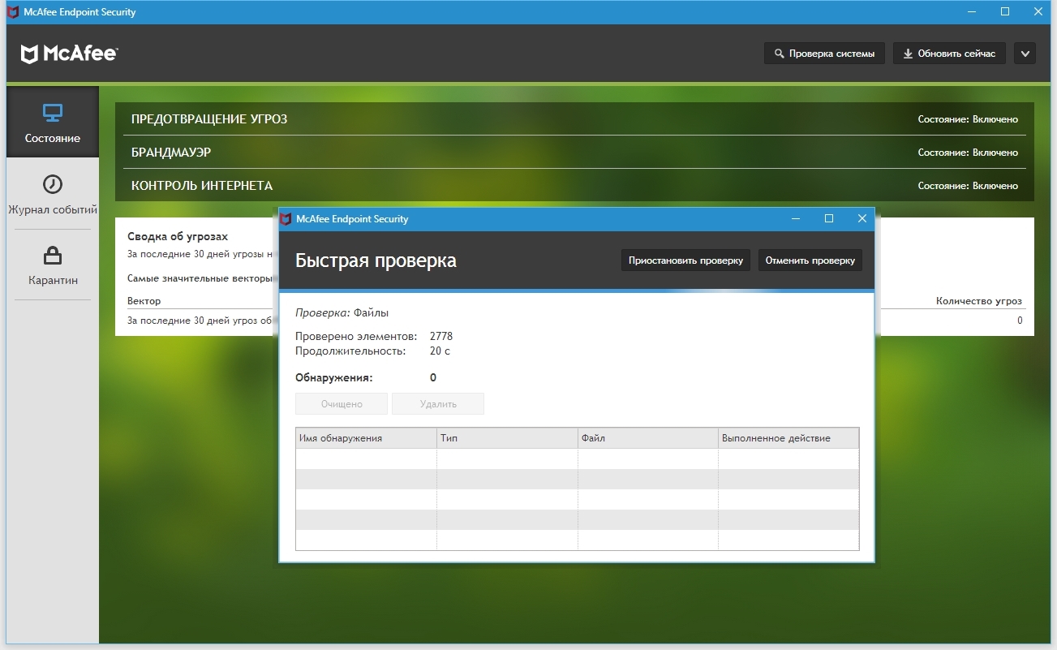
Task: Click Обновить сейчас to update now
Action: coord(949,54)
